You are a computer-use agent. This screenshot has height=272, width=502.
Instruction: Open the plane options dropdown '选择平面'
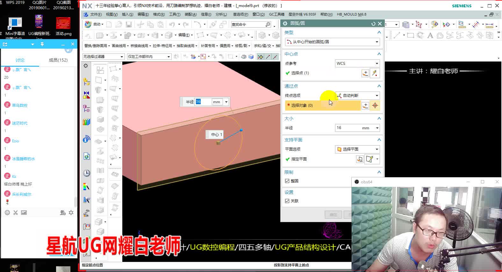coord(357,149)
